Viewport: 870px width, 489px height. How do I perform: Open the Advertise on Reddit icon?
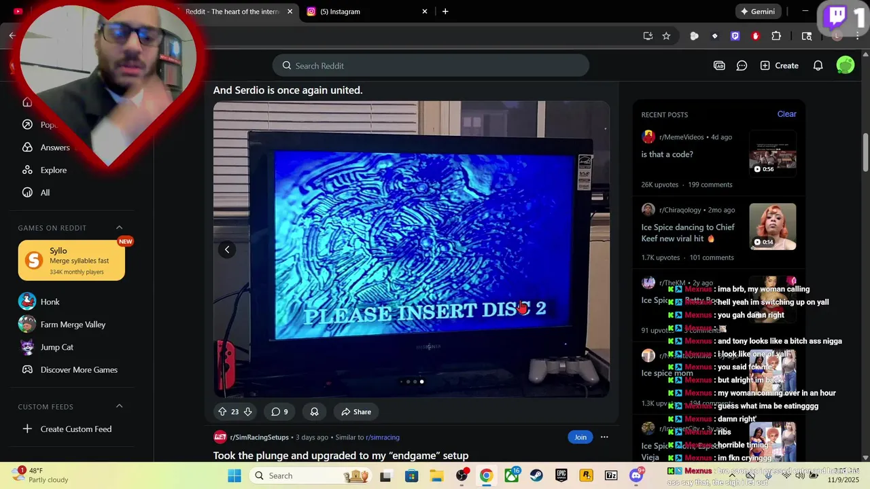(719, 66)
